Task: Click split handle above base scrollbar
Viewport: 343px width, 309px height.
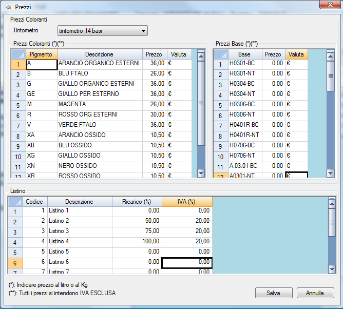Action: pos(331,51)
